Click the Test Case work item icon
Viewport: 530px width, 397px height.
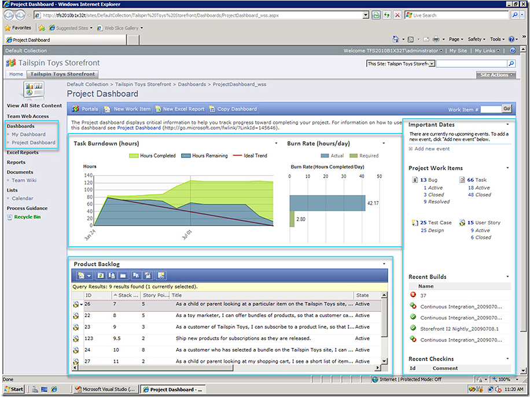pos(415,222)
